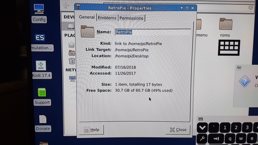Click the window menu icon in Properties title bar
Image resolution: width=258 pixels, height=145 pixels.
78,7
